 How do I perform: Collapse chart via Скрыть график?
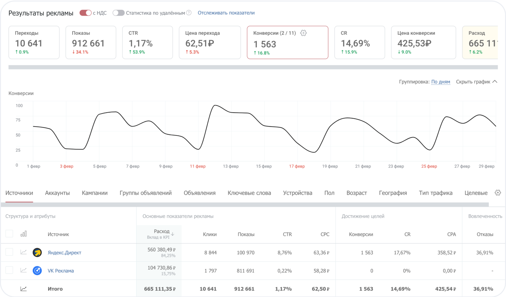pos(476,82)
